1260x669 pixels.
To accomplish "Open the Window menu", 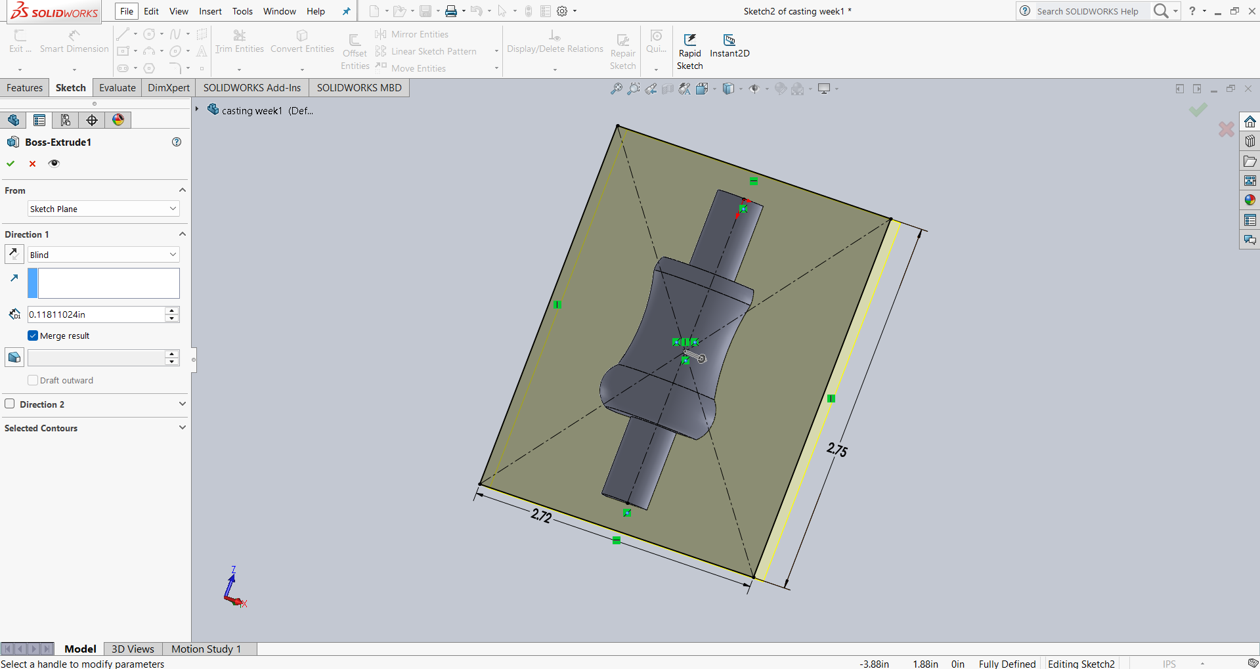I will (x=280, y=11).
